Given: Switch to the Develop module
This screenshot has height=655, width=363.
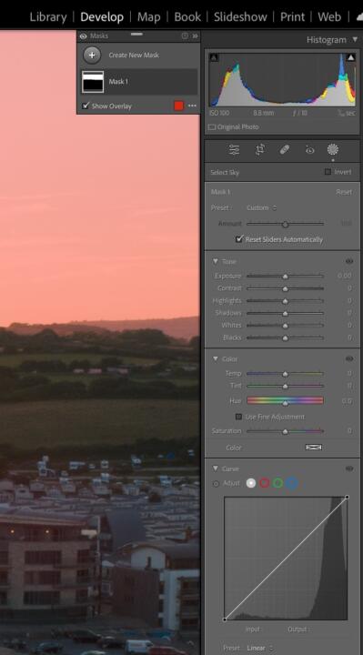Looking at the screenshot, I should [102, 16].
